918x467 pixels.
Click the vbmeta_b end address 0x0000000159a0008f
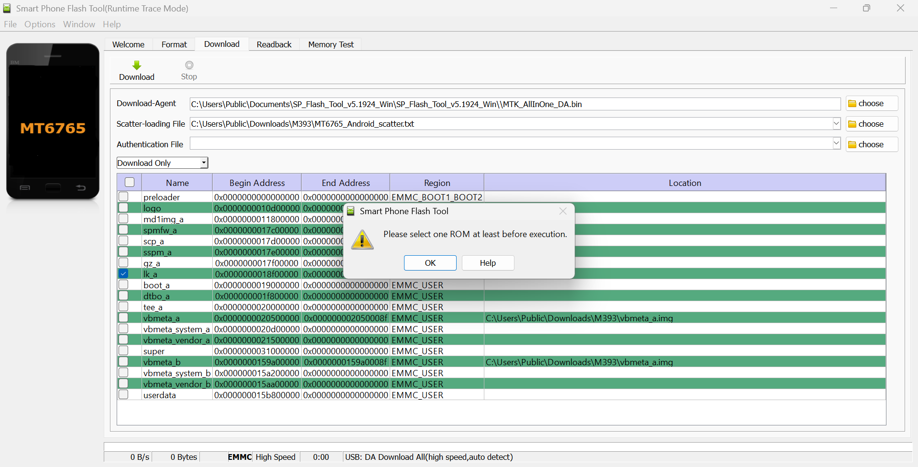point(346,362)
